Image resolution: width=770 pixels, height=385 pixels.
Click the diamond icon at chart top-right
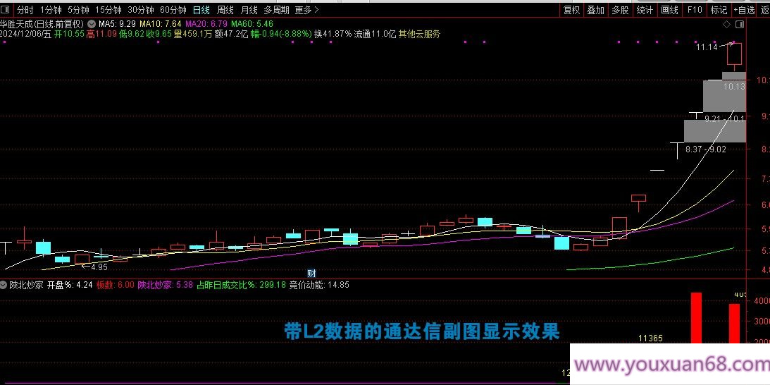[x=727, y=24]
